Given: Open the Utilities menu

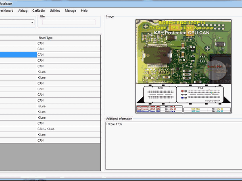Looking at the screenshot, I should pyautogui.click(x=55, y=10).
